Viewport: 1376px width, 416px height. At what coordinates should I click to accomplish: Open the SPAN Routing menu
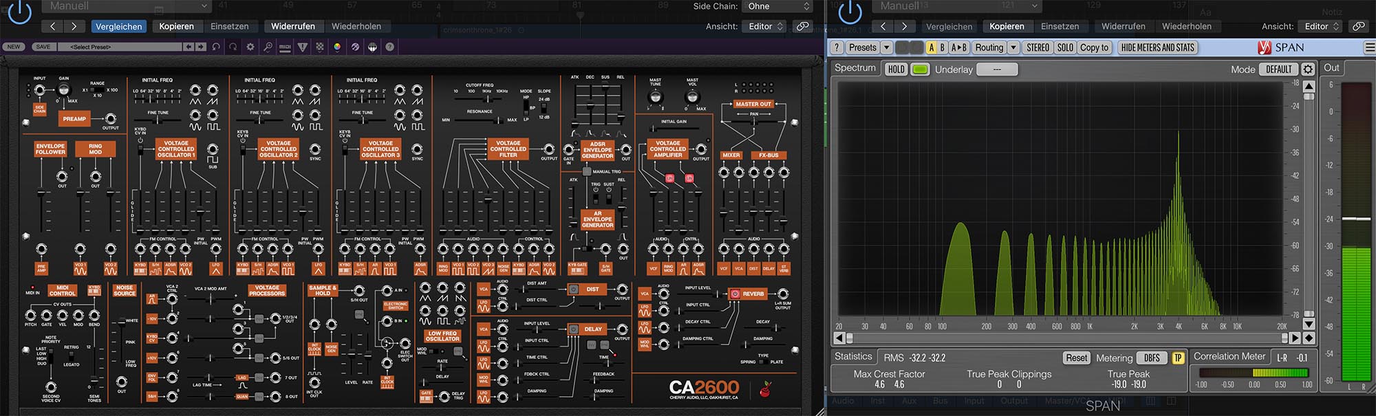pos(989,47)
